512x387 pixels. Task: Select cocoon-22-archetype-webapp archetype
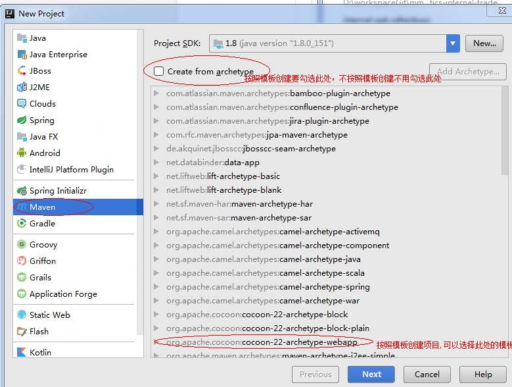coord(262,342)
